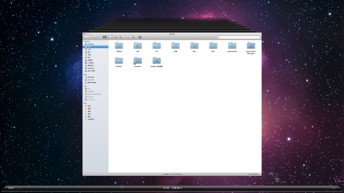Open the Movies folder with film icon

213,46
